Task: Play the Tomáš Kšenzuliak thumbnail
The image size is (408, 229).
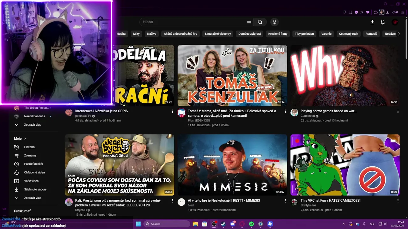Action: (232, 76)
